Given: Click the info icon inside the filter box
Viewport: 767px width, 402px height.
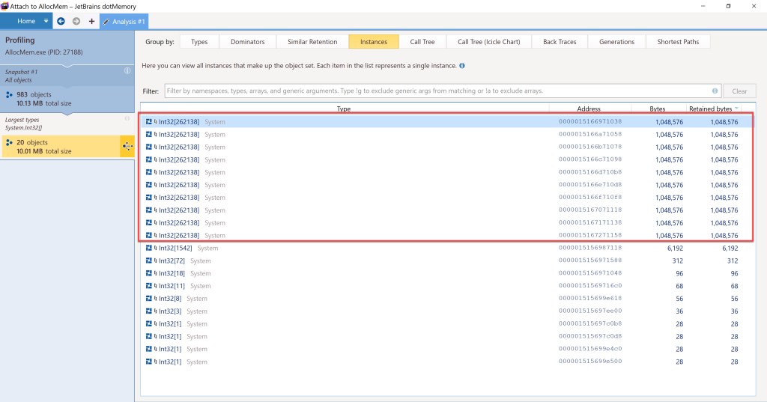Looking at the screenshot, I should [x=715, y=91].
